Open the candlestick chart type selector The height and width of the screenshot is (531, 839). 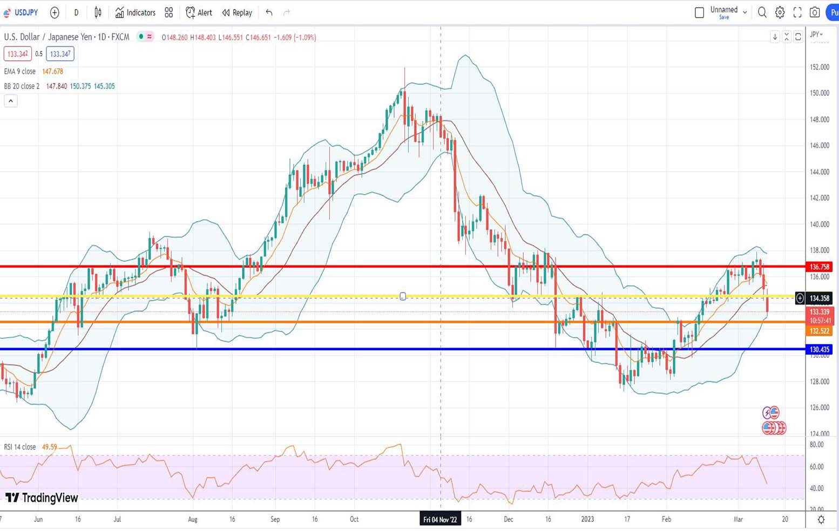(98, 12)
